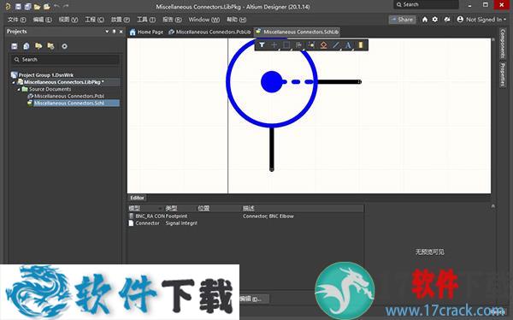Click the Projects panel Search field
The image size is (513, 320).
(x=65, y=60)
